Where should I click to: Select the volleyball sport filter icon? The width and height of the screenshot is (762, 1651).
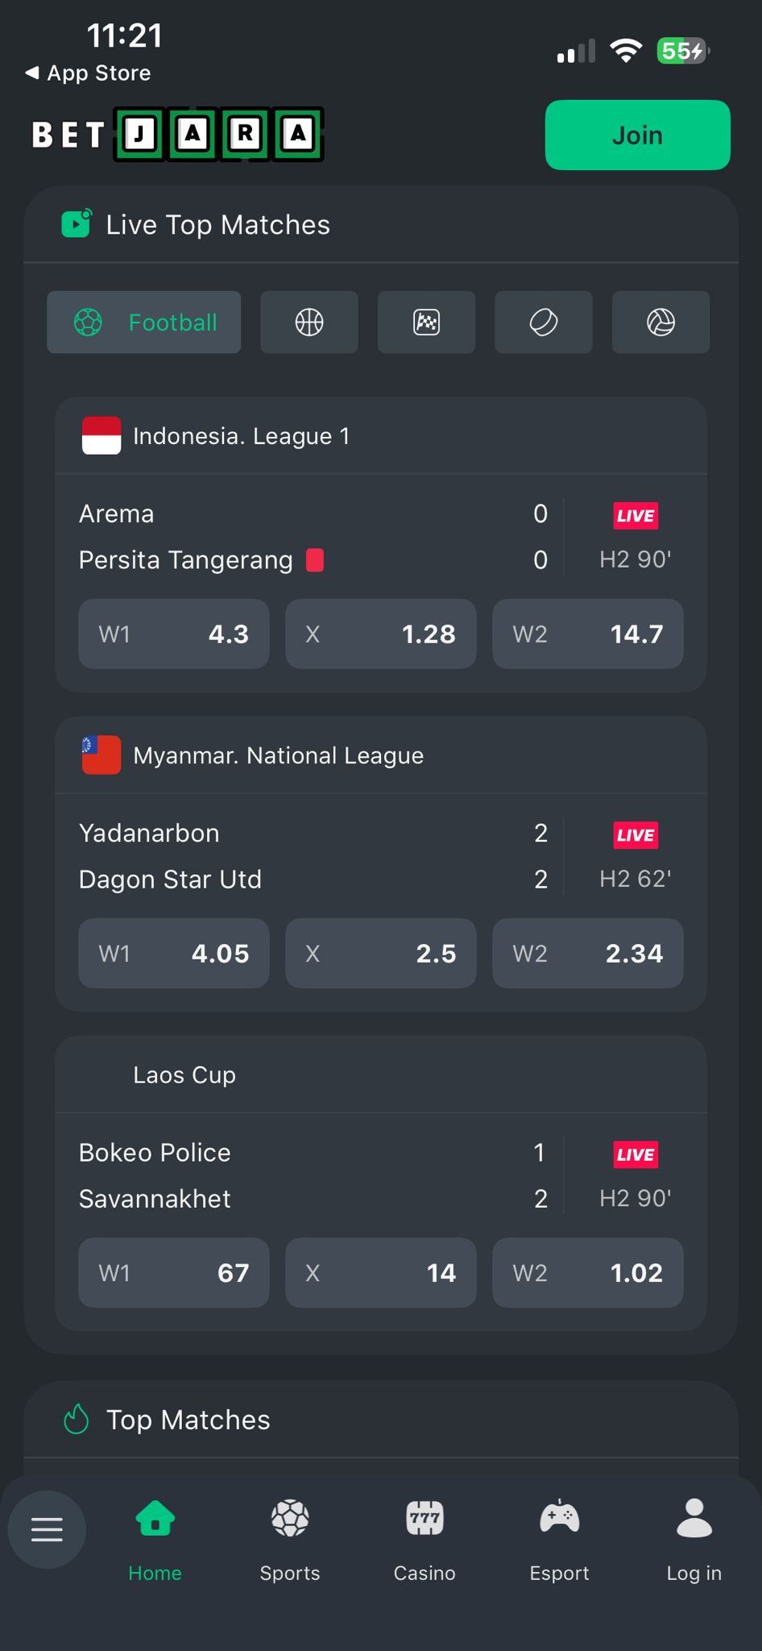click(x=661, y=322)
